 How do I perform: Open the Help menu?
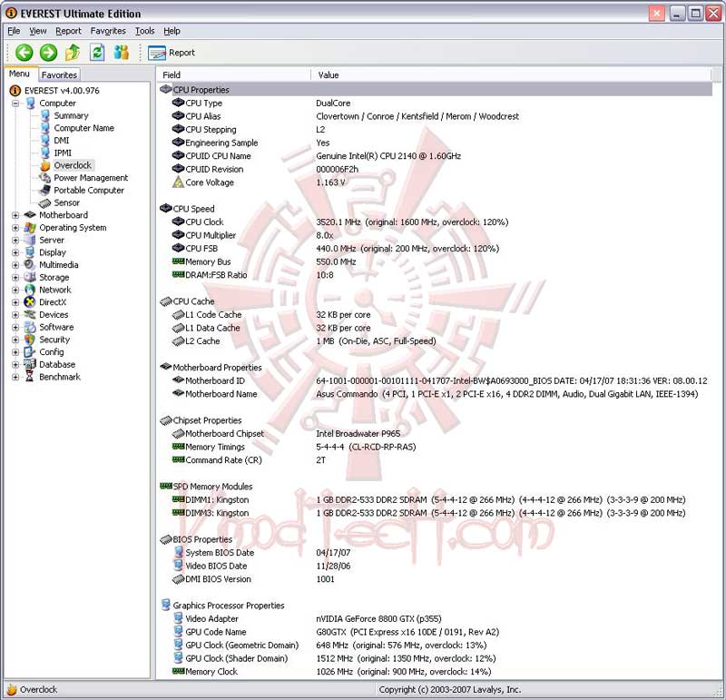[172, 31]
